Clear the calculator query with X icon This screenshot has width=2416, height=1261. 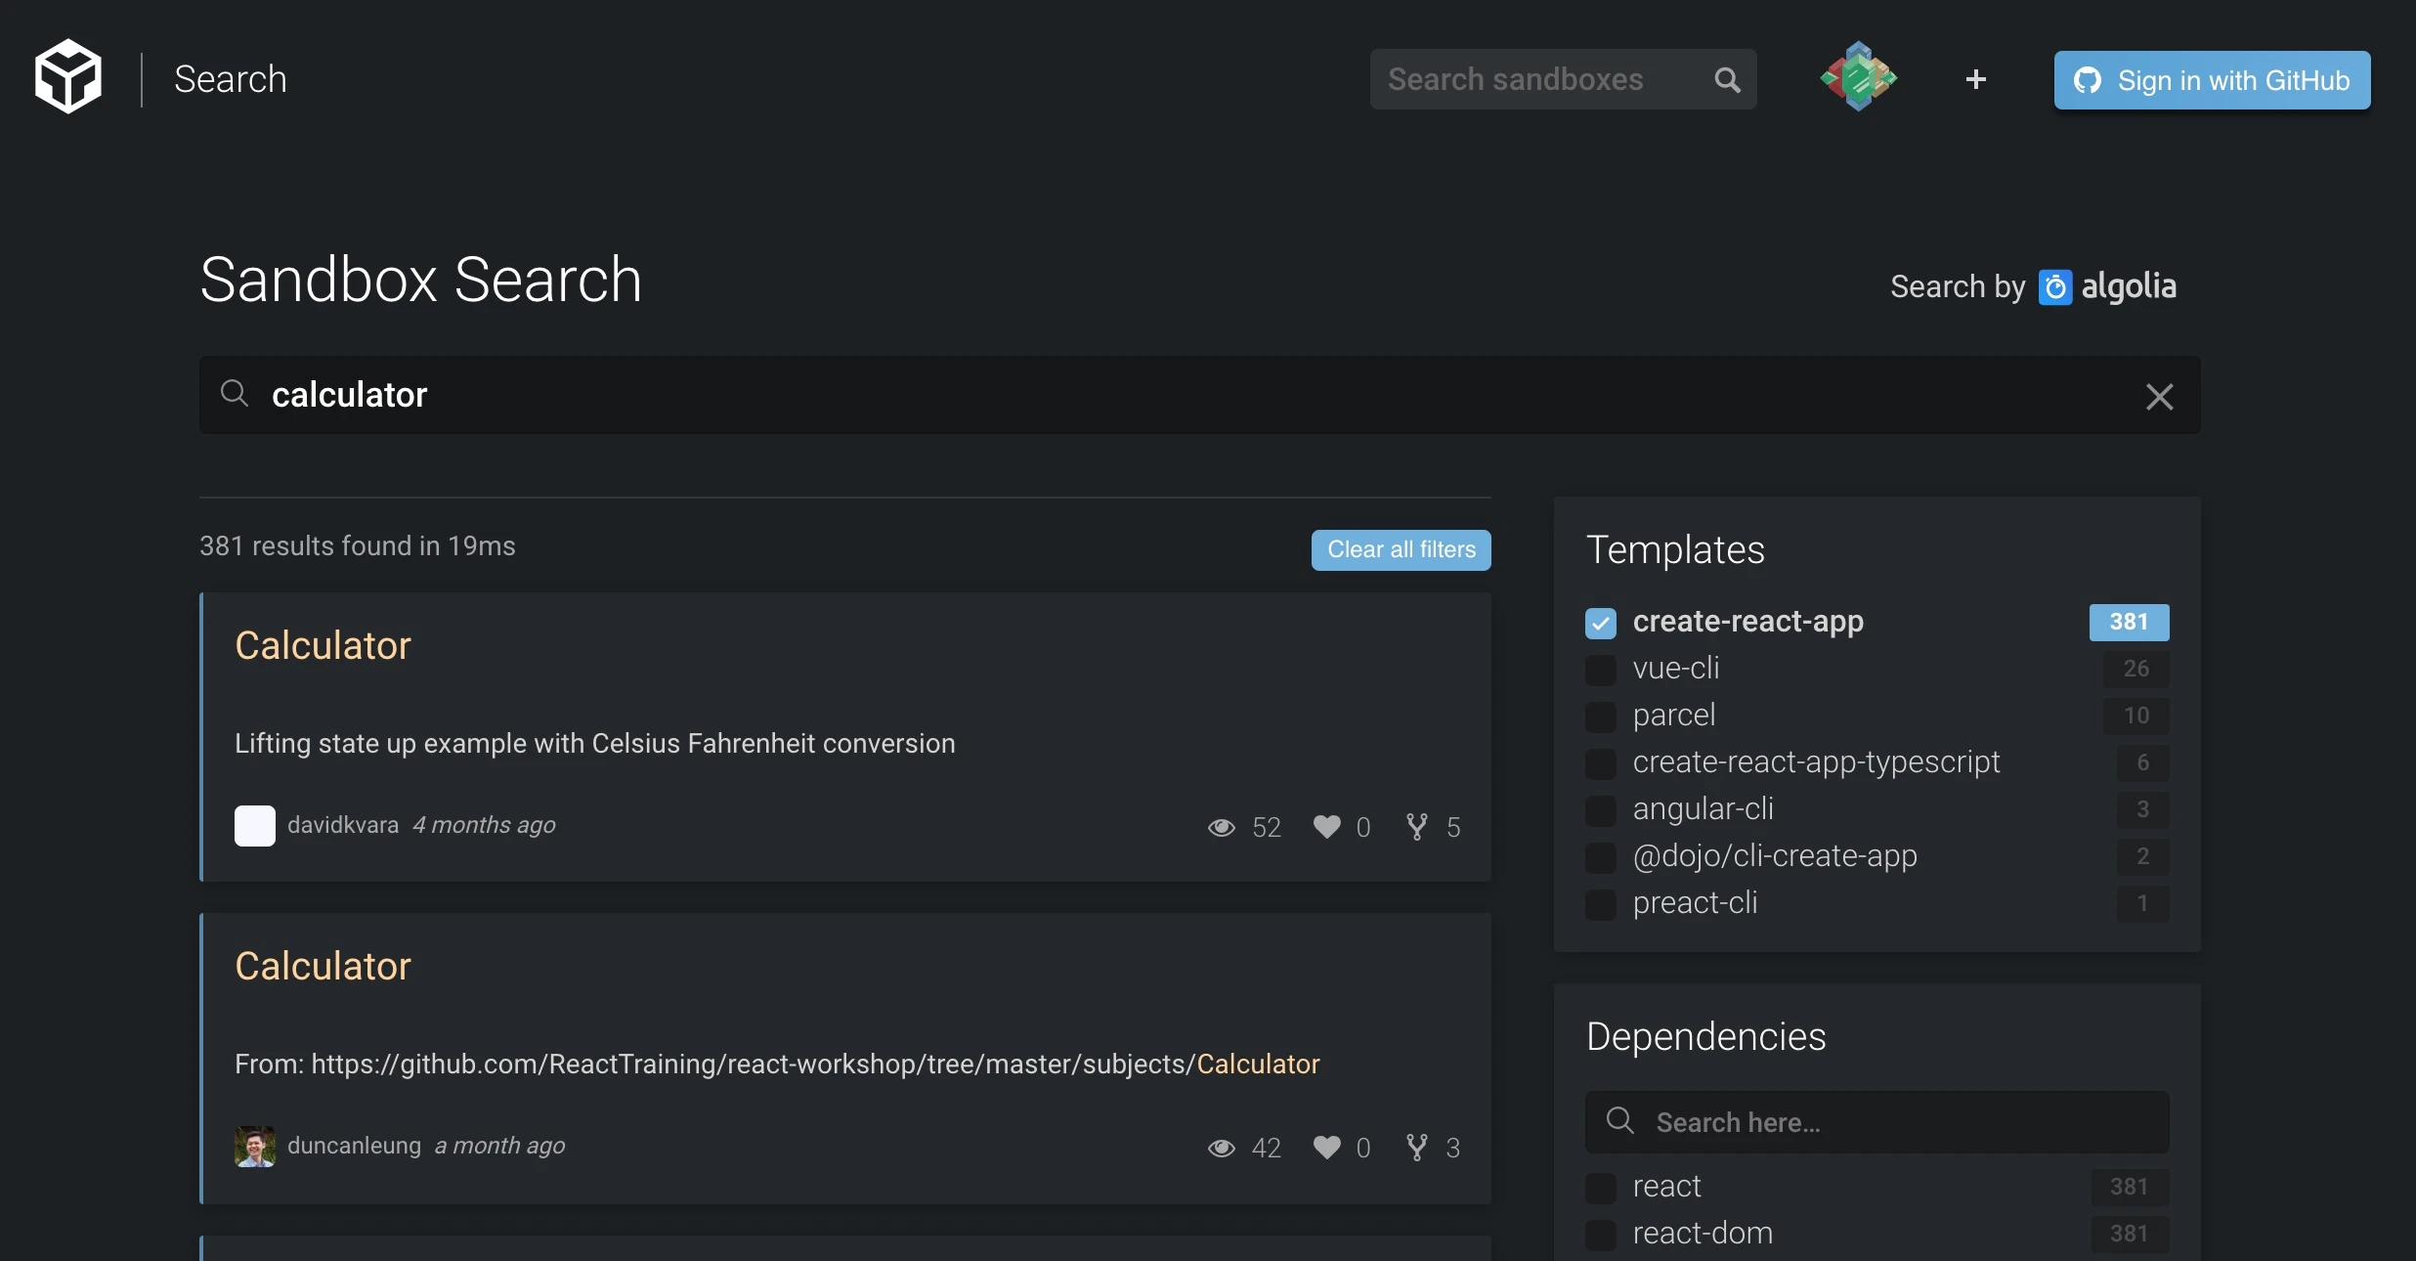point(2159,396)
